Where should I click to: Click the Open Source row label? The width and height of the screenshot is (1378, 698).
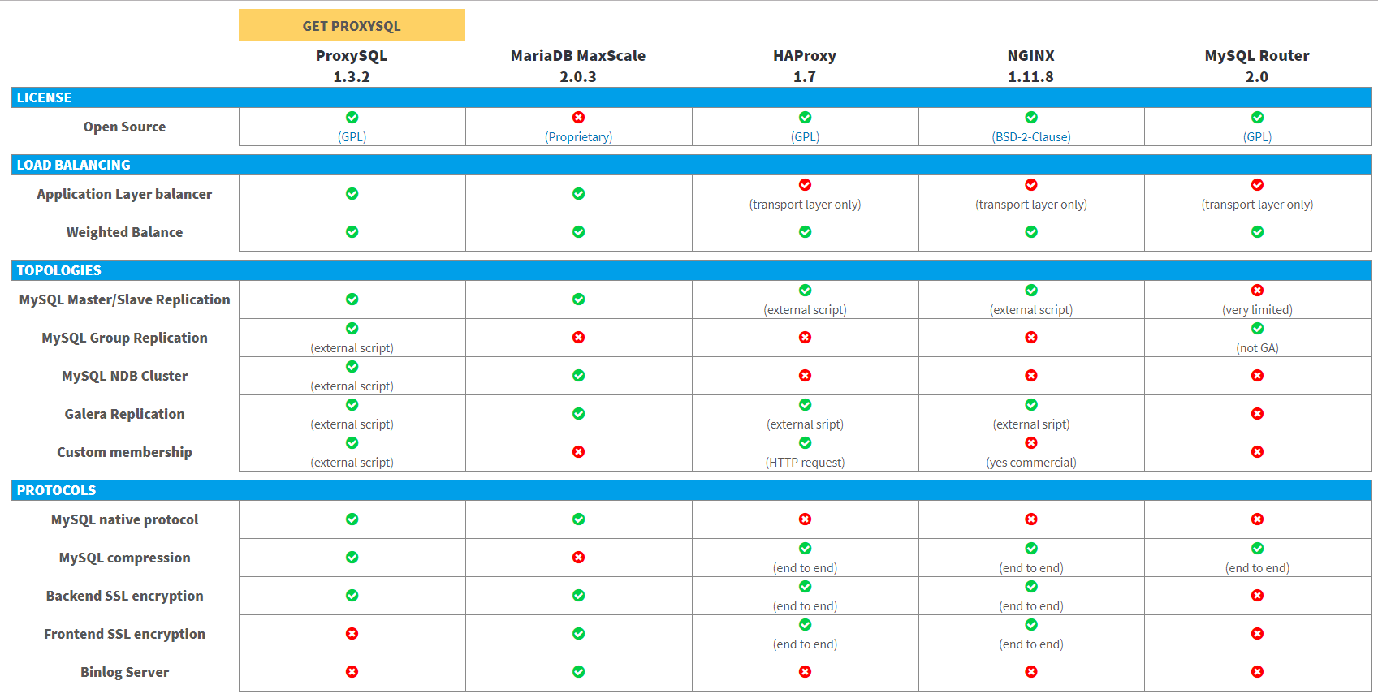coord(124,127)
